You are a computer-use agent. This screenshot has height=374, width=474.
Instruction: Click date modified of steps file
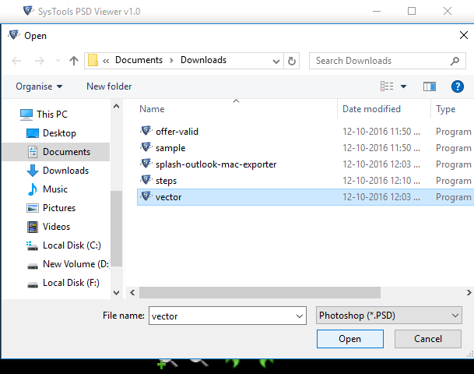[381, 181]
